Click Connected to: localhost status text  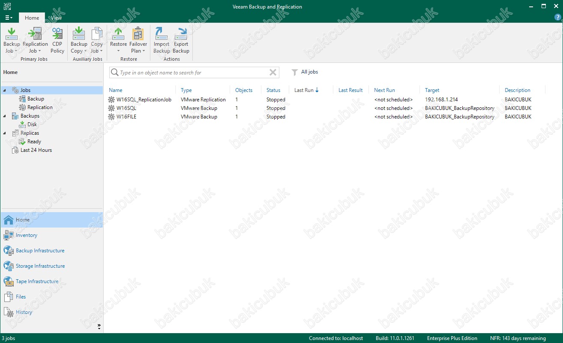click(336, 338)
